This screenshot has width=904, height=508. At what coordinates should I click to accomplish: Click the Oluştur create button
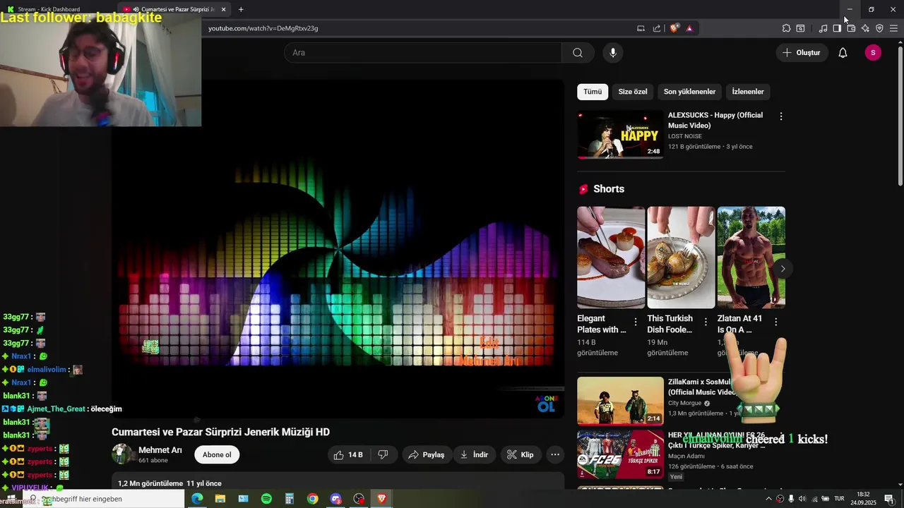[x=802, y=53]
